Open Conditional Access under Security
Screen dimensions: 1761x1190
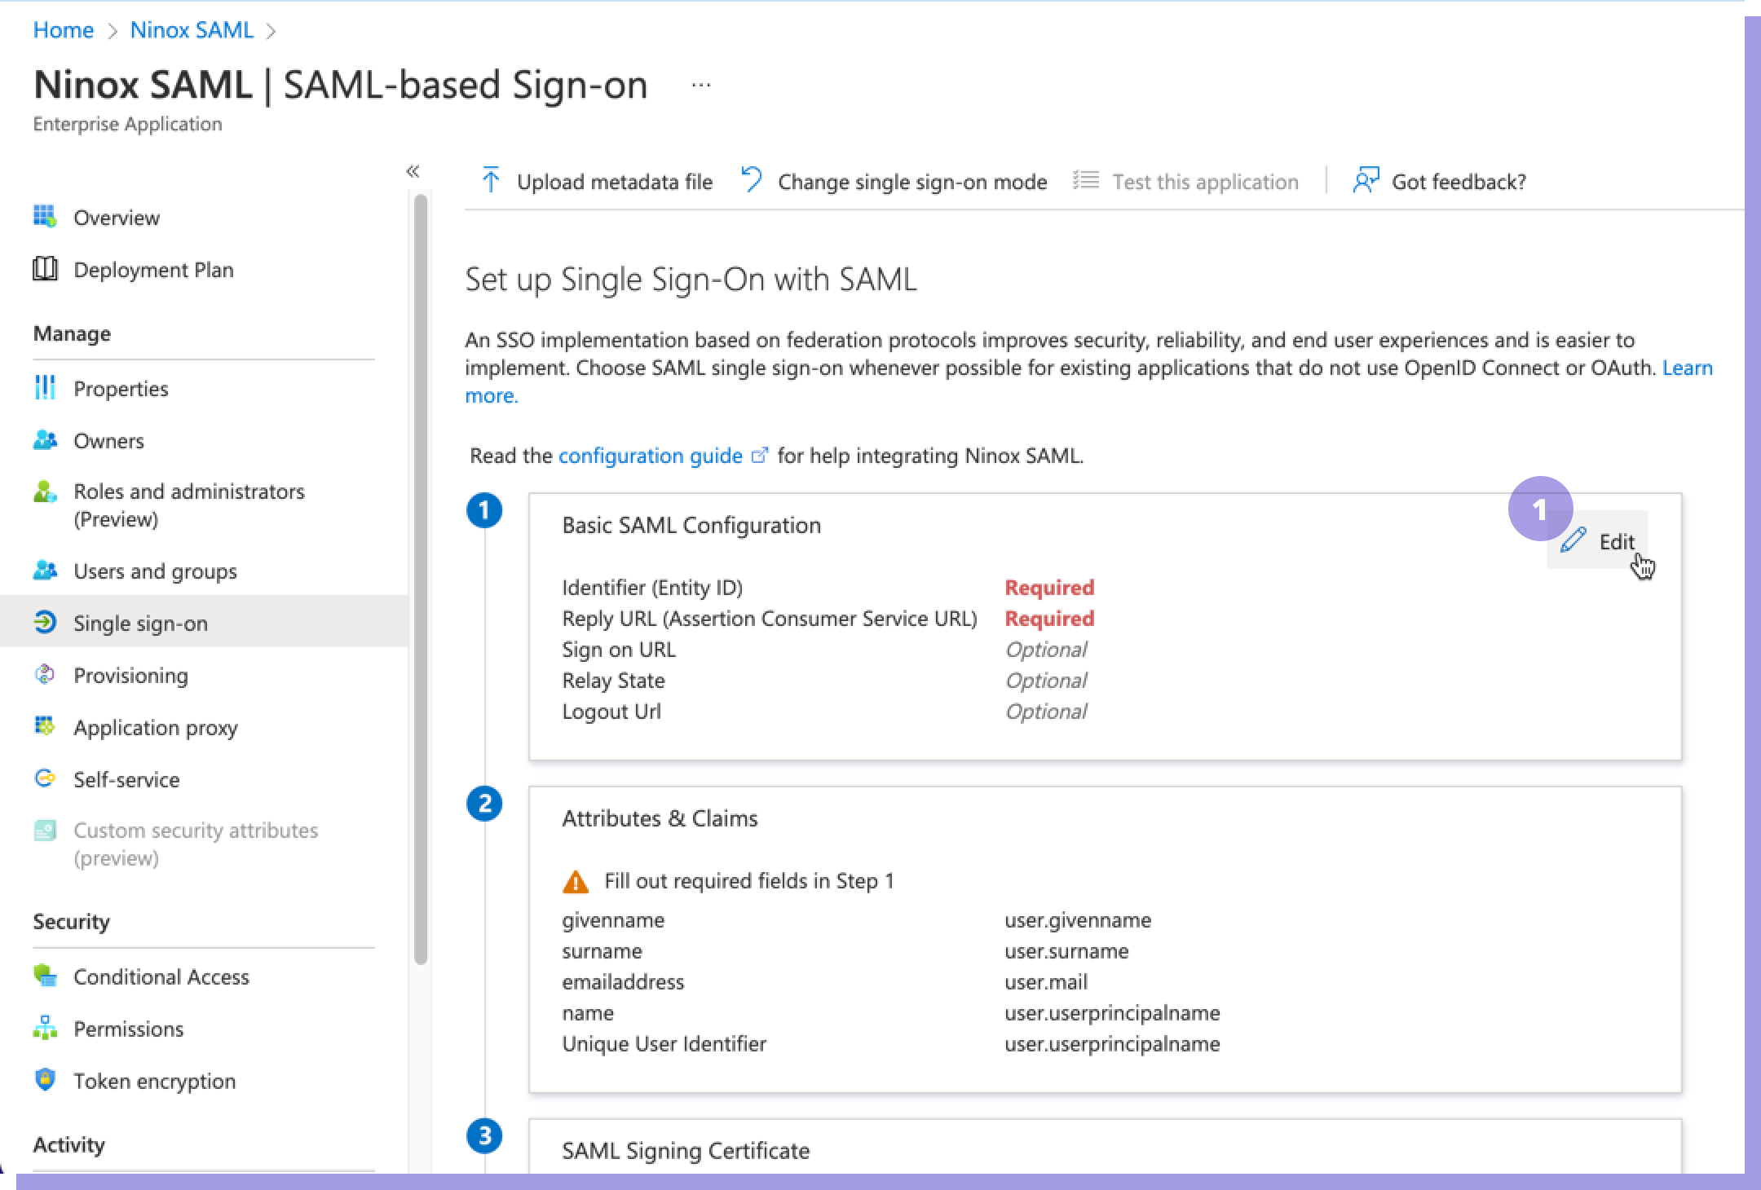click(161, 976)
